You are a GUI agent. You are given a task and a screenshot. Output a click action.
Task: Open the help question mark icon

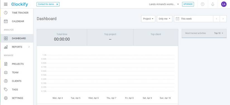(203, 4)
